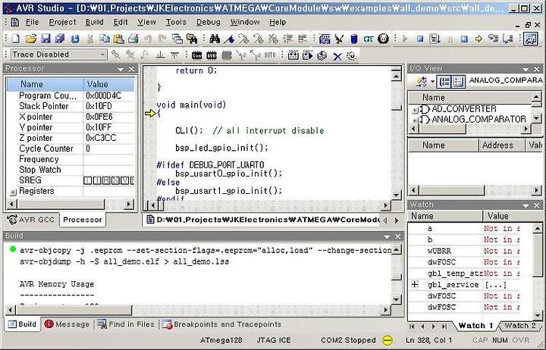Click the Step Into debug icon

[x=493, y=39]
